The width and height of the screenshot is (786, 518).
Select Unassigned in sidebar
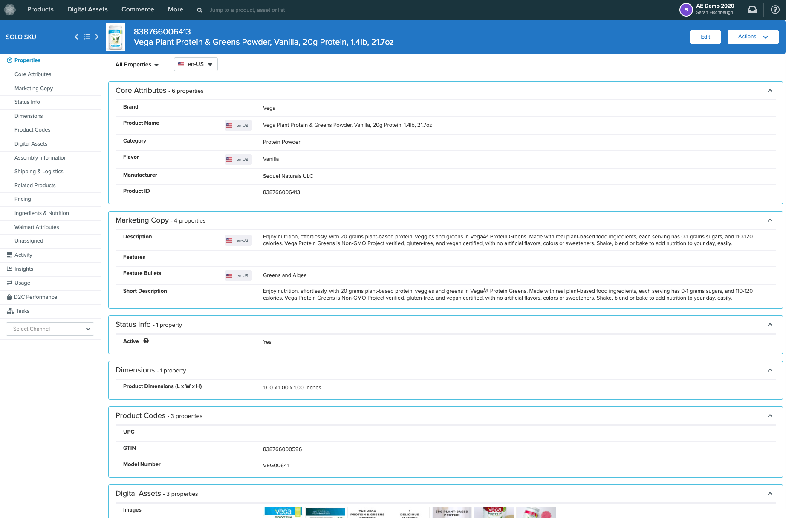pos(29,241)
